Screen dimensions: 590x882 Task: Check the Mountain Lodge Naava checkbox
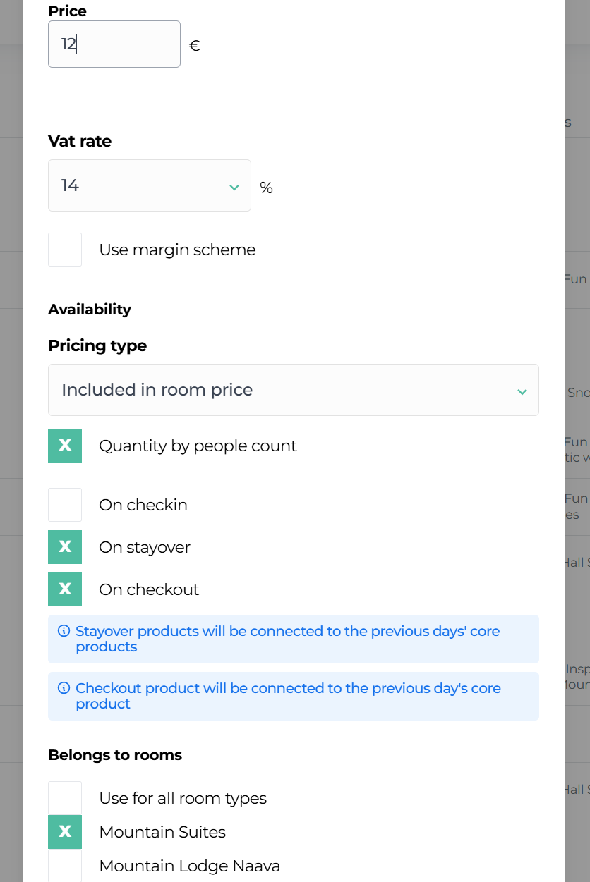(65, 866)
